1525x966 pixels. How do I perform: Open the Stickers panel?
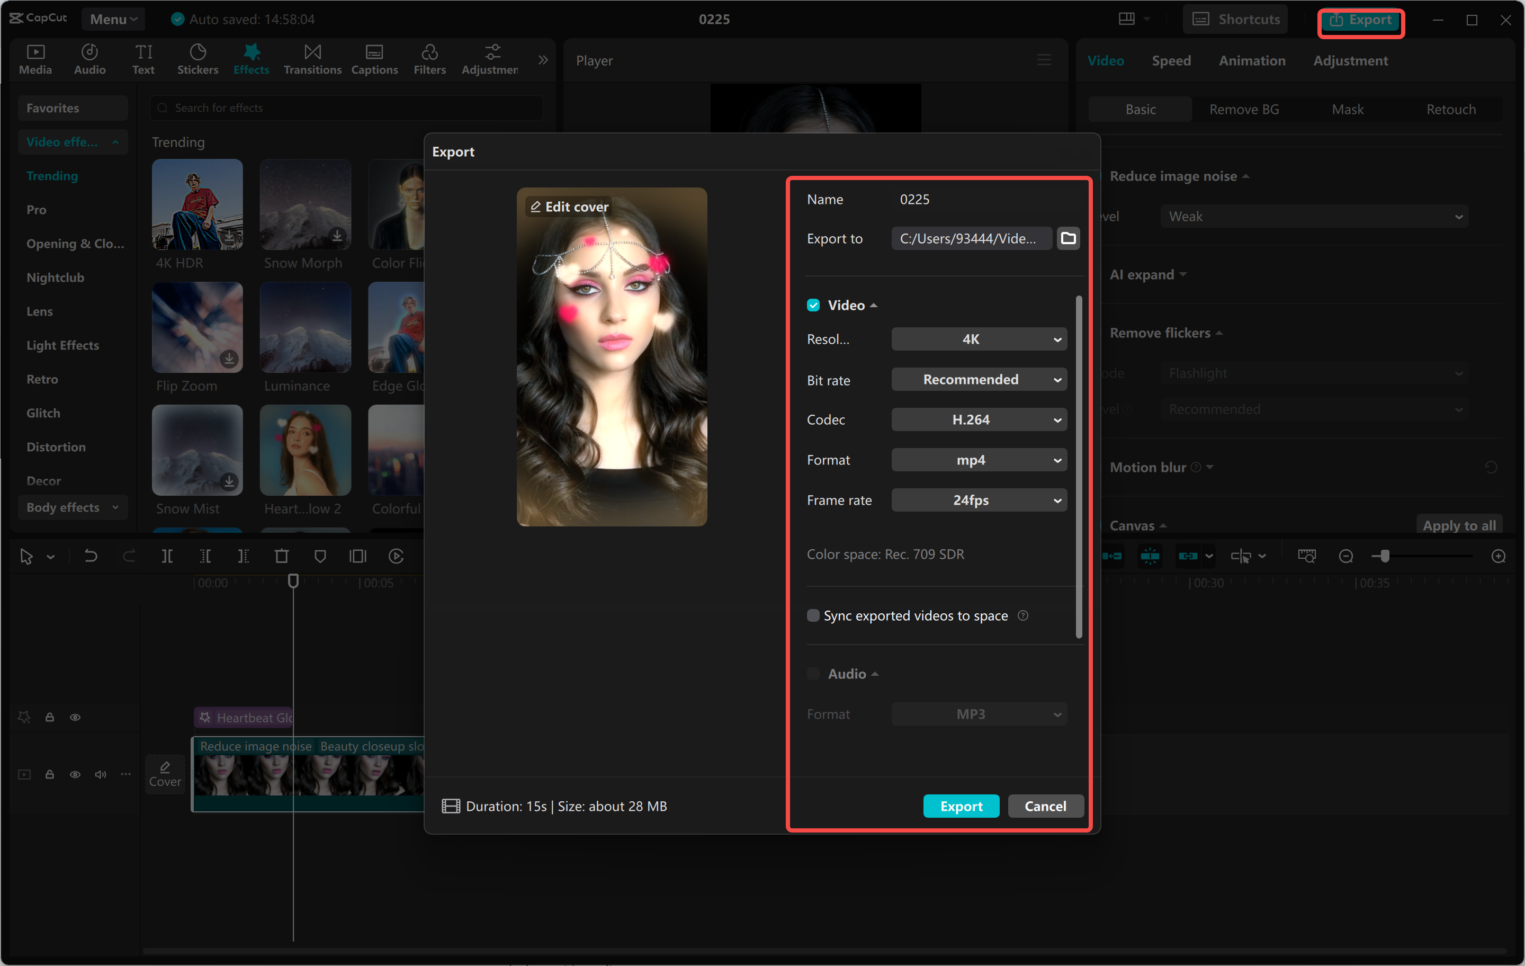click(198, 59)
